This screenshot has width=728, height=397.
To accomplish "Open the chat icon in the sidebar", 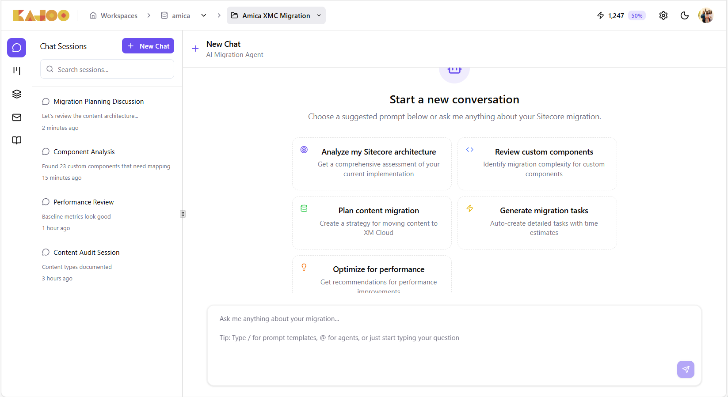I will (x=17, y=48).
